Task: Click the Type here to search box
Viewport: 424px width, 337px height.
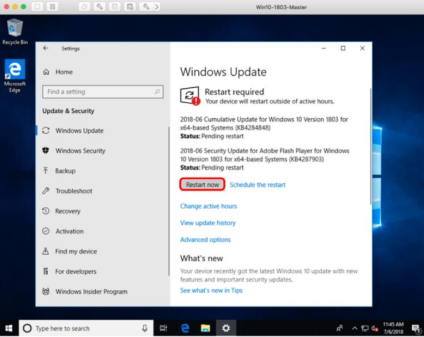Action: (86, 328)
